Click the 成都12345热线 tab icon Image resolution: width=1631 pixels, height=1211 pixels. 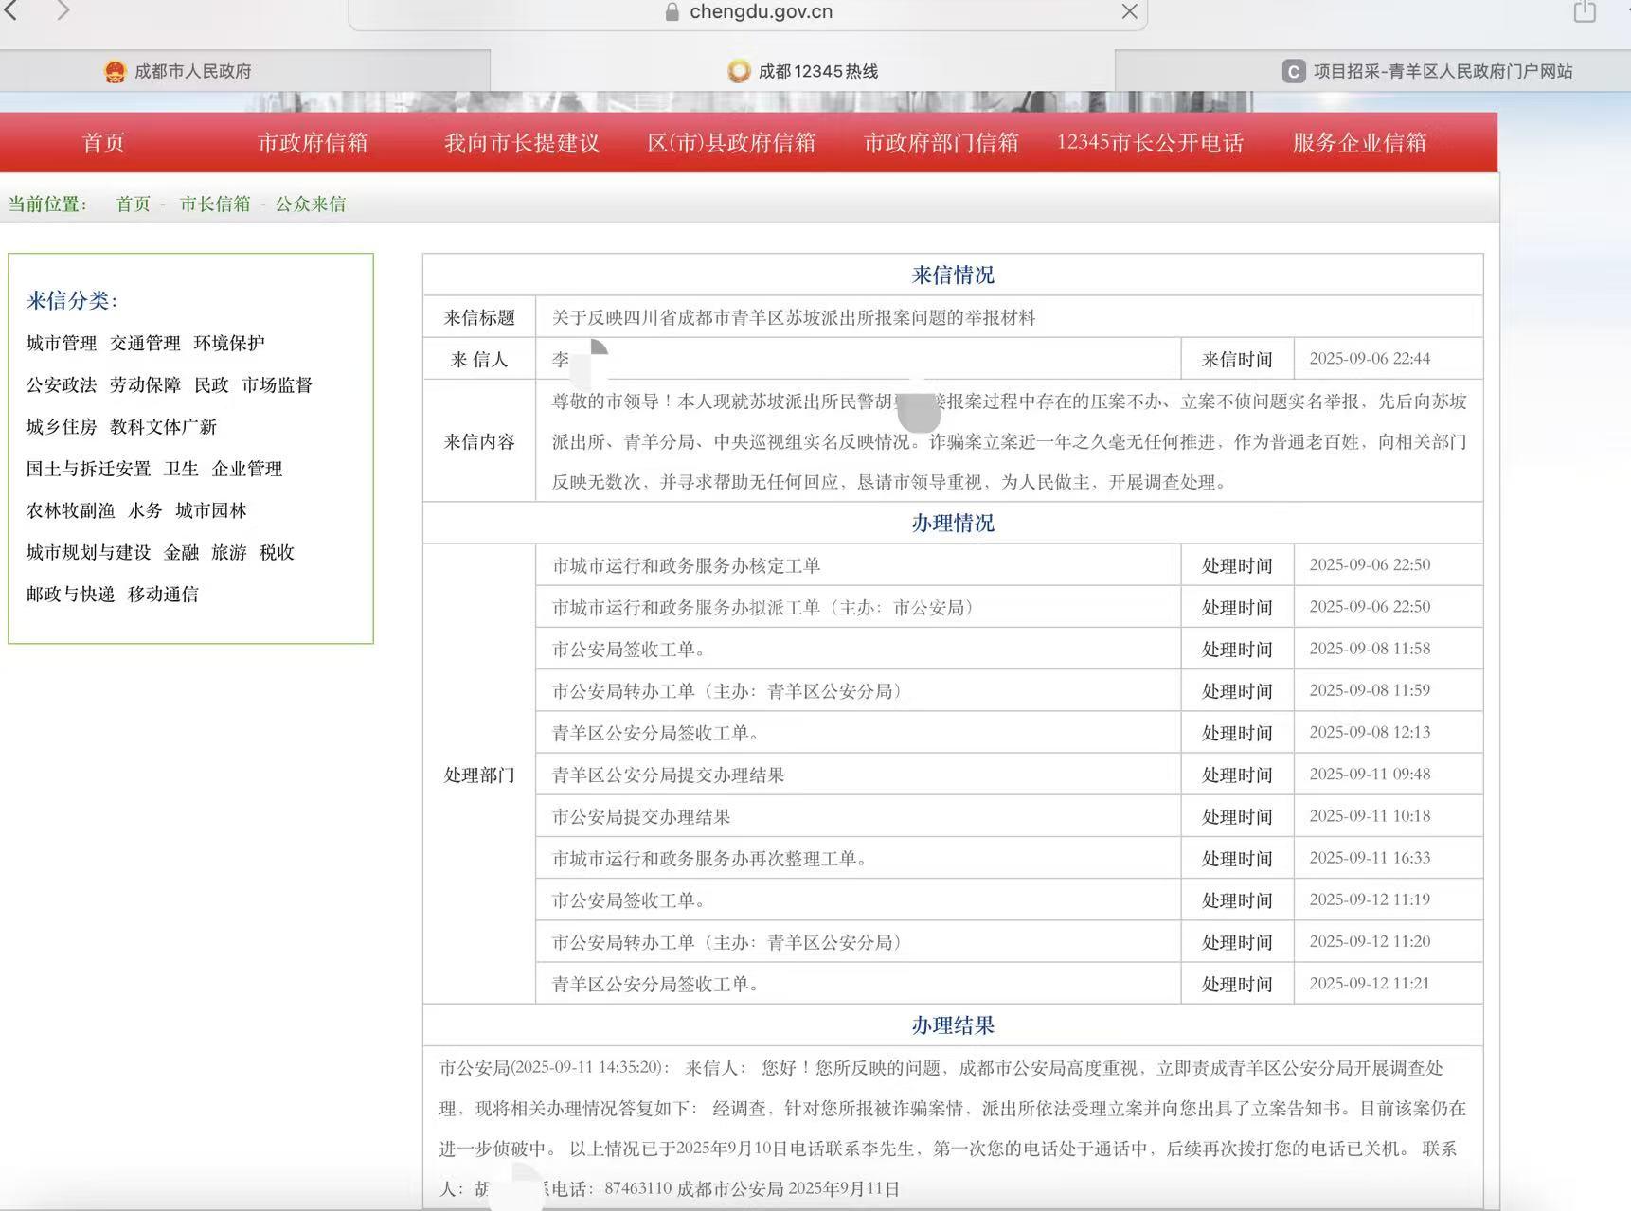tap(739, 71)
